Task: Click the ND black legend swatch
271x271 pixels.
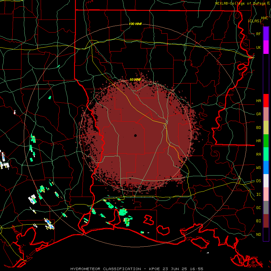Action: point(266,234)
